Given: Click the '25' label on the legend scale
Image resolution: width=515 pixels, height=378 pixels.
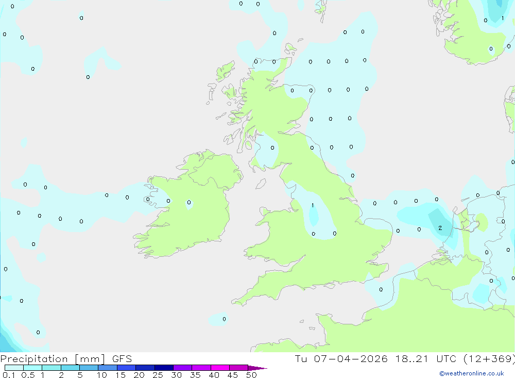Looking at the screenshot, I should [158, 375].
